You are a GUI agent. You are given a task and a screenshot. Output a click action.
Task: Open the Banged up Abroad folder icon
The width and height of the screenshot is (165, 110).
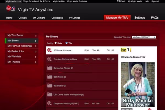[x=50, y=68]
